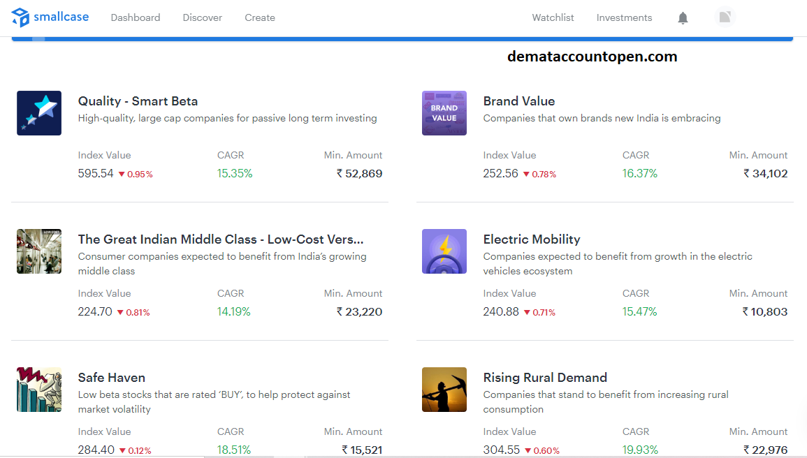The height and width of the screenshot is (458, 807).
Task: Click the minimum amount ₹ 34,102
Action: (x=765, y=174)
